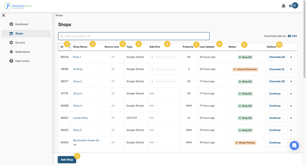
Task: Open the chat support bubble
Action: coord(294,145)
